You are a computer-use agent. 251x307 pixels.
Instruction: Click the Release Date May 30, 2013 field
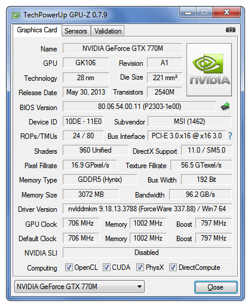85,92
